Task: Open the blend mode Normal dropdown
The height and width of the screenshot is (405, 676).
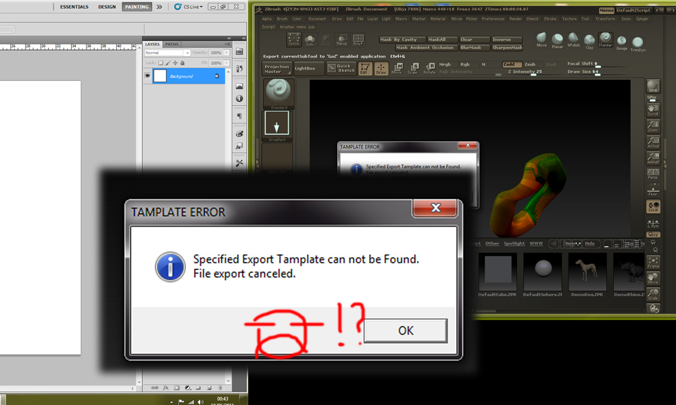Action: 167,53
